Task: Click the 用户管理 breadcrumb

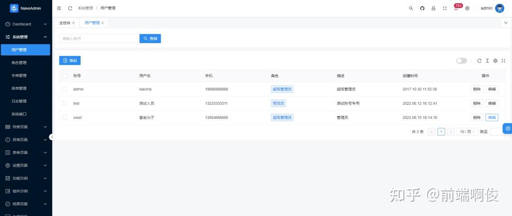Action: click(x=108, y=8)
